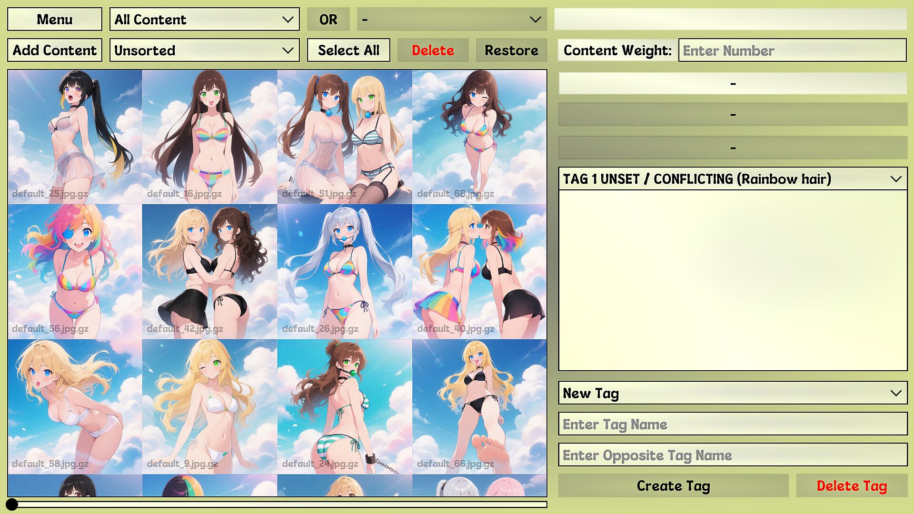Click the Create Tag button

[x=673, y=485]
